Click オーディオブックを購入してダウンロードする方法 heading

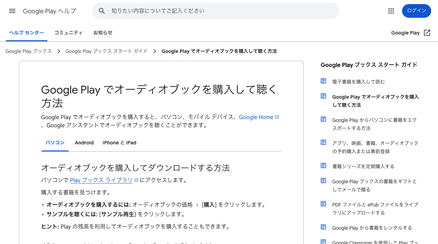[x=136, y=168]
